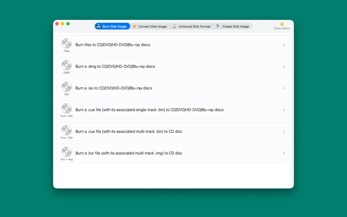Expand the .toc file burn row chevron

tap(284, 153)
